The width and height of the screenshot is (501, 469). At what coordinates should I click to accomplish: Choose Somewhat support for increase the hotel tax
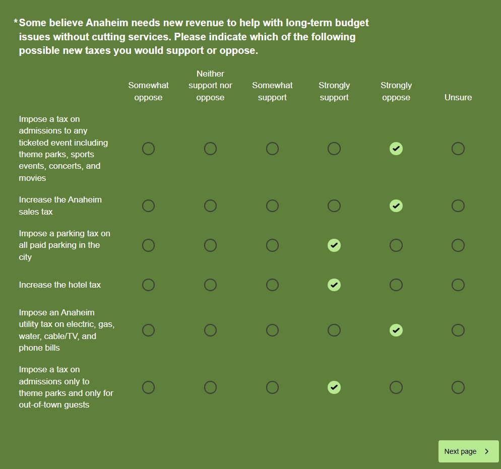[272, 285]
